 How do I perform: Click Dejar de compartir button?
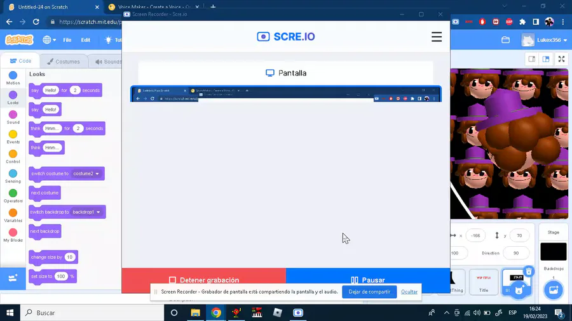coord(369,292)
